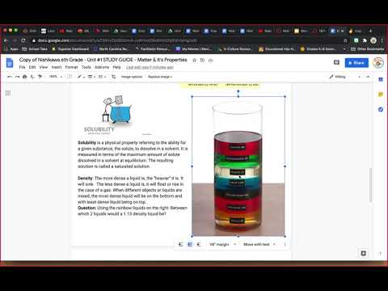Click the spell check icon
This screenshot has width=388, height=291.
[x=32, y=77]
